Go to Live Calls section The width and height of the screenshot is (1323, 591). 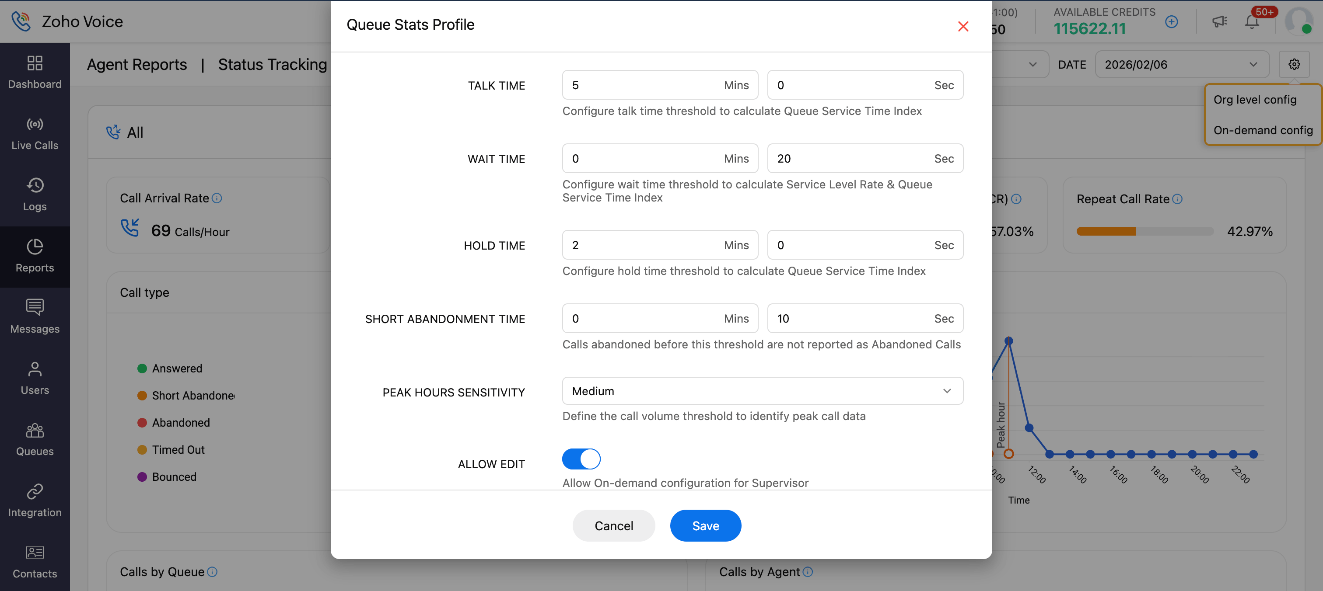35,133
